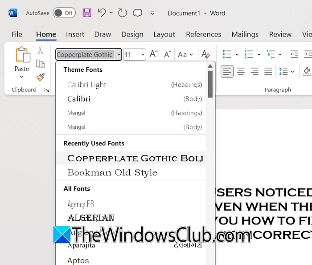Switch to the Home tab
The image size is (312, 265).
click(46, 34)
